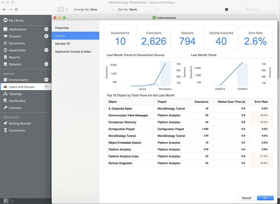Click the Objects Executed 40 card
The width and height of the screenshot is (280, 204).
[x=221, y=38]
